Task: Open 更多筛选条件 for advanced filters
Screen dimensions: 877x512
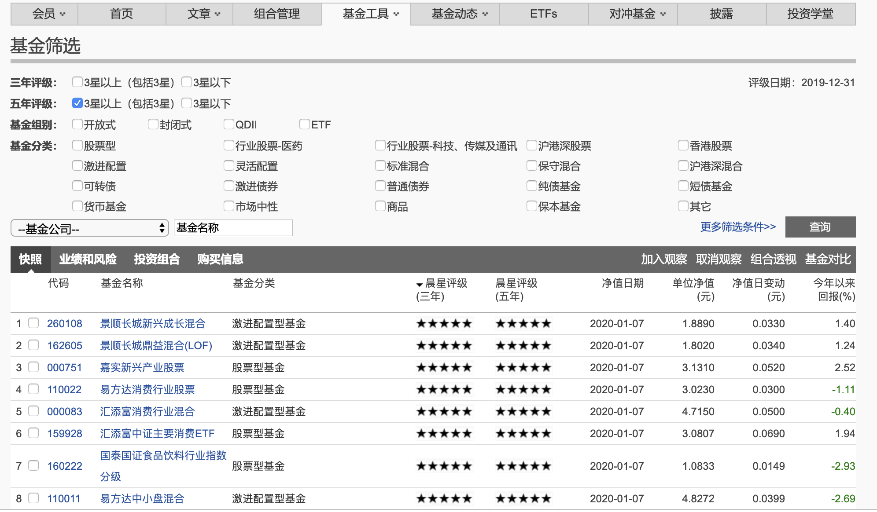Action: coord(737,227)
